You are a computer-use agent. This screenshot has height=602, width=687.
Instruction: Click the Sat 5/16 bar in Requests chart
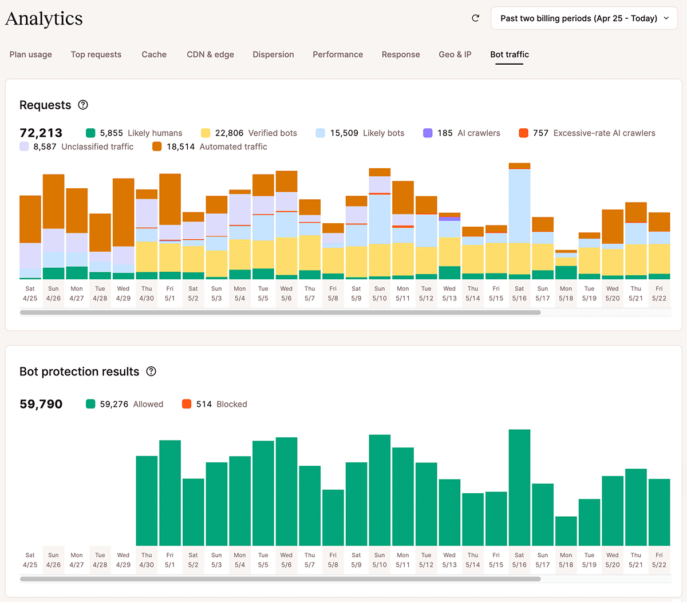519,221
